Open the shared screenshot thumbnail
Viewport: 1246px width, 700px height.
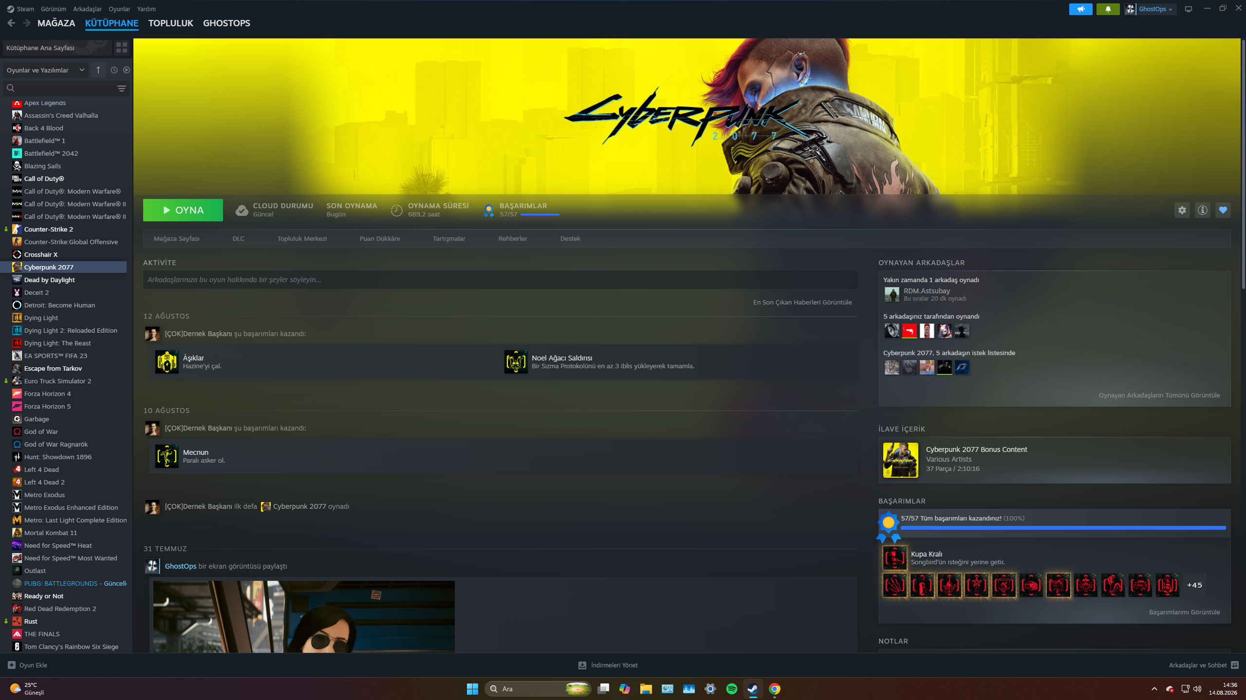coord(304,616)
